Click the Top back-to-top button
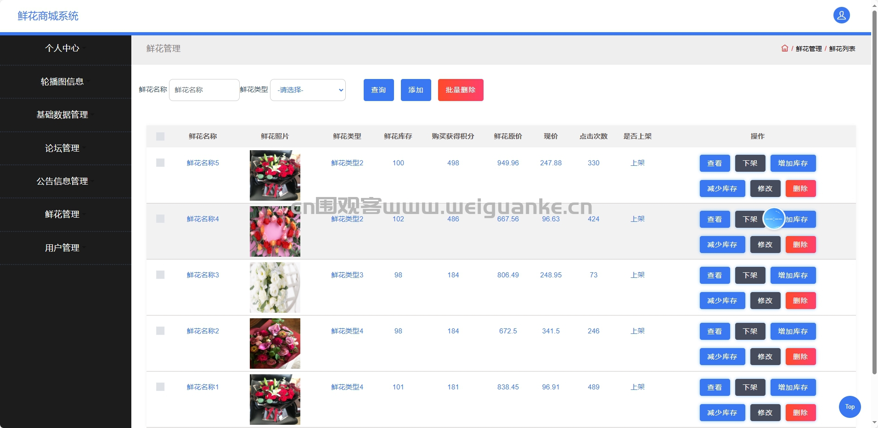Screen dimensions: 878x428 850,406
